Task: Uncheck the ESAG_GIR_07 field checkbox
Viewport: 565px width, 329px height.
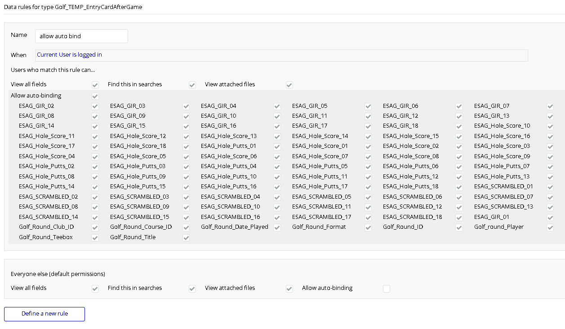Action: point(550,107)
